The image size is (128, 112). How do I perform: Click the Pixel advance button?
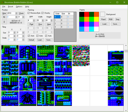(x=31, y=24)
